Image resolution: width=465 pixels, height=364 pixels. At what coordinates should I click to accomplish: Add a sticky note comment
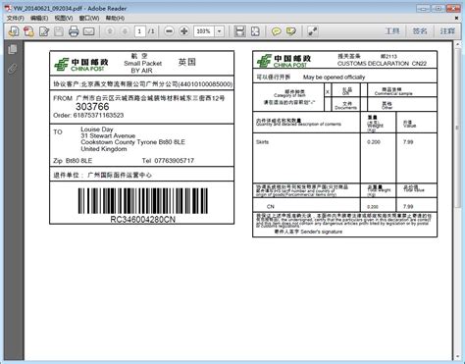pyautogui.click(x=277, y=31)
